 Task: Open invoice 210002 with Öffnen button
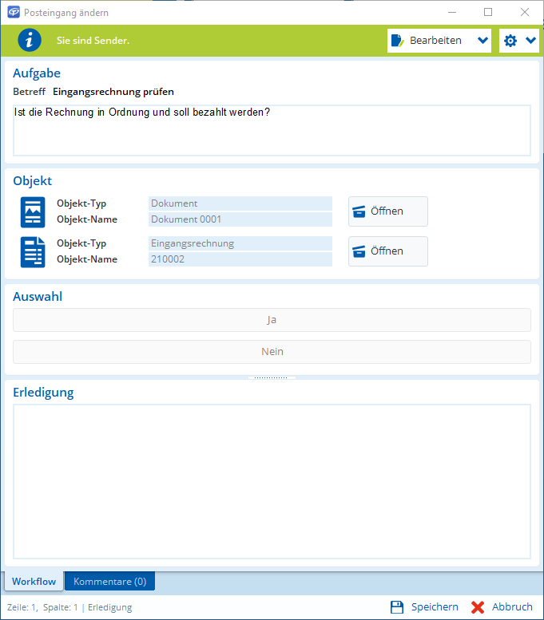coord(387,251)
